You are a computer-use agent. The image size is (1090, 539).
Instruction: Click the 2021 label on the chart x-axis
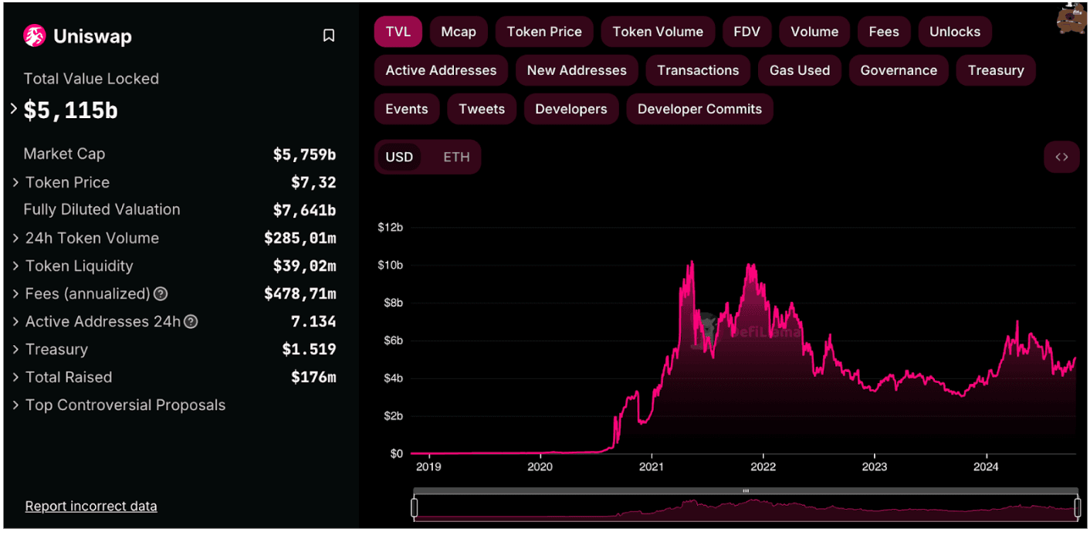point(652,466)
